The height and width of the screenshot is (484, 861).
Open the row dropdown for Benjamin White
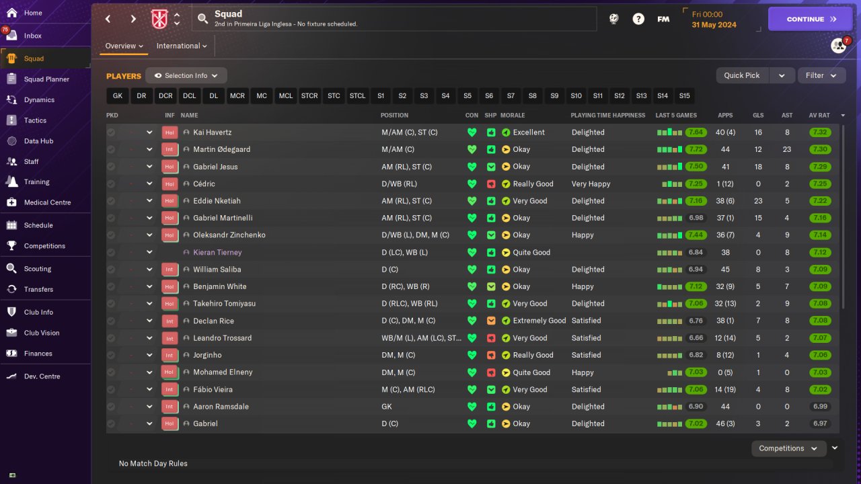coord(149,286)
